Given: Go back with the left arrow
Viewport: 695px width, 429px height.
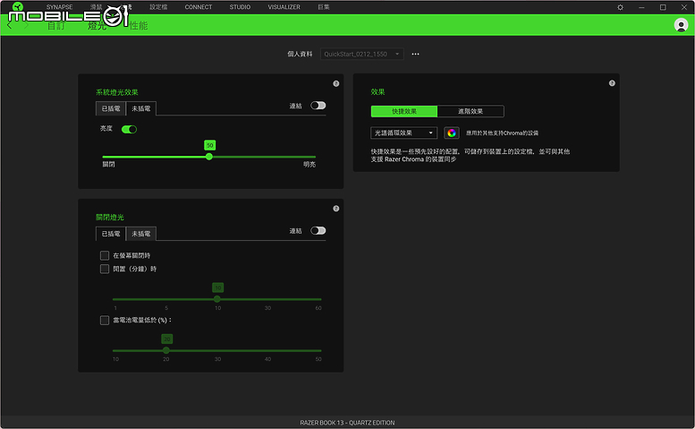Looking at the screenshot, I should tap(10, 25).
